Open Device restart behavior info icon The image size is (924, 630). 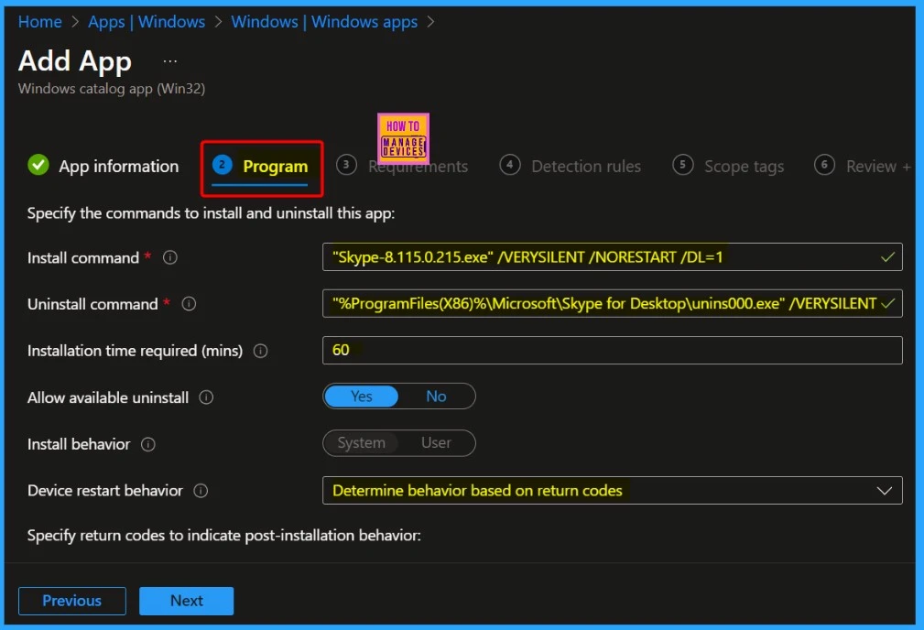point(201,490)
